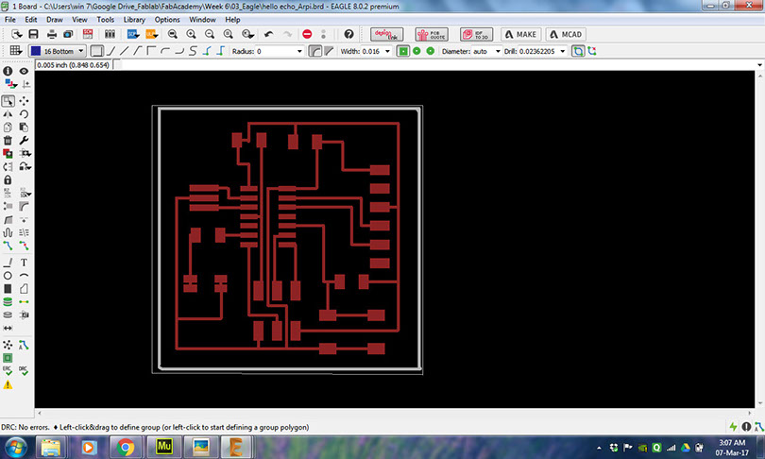Click the MAKE button
Image resolution: width=765 pixels, height=459 pixels.
click(520, 34)
